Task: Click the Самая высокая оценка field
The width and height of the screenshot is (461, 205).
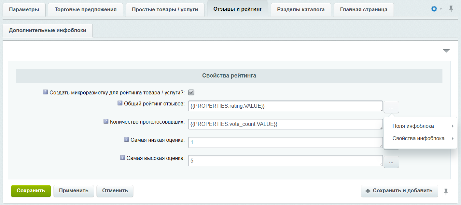Action: point(286,160)
